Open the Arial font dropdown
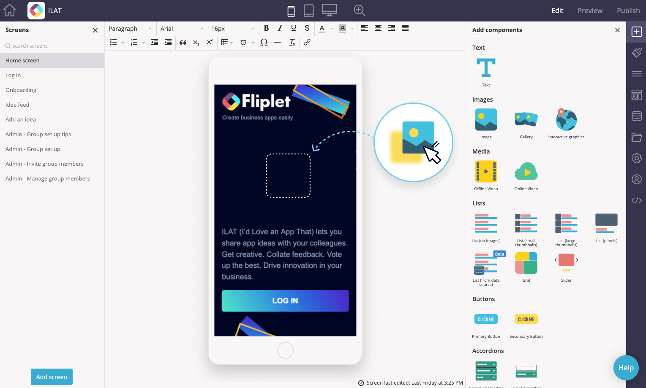This screenshot has height=388, width=646. [182, 29]
